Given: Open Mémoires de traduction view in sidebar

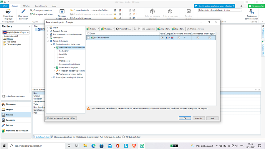Looking at the screenshot, I should 16,130.
